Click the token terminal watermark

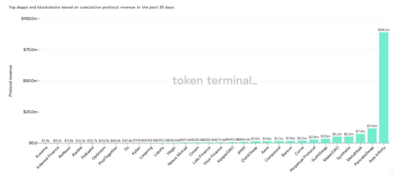coord(214,80)
